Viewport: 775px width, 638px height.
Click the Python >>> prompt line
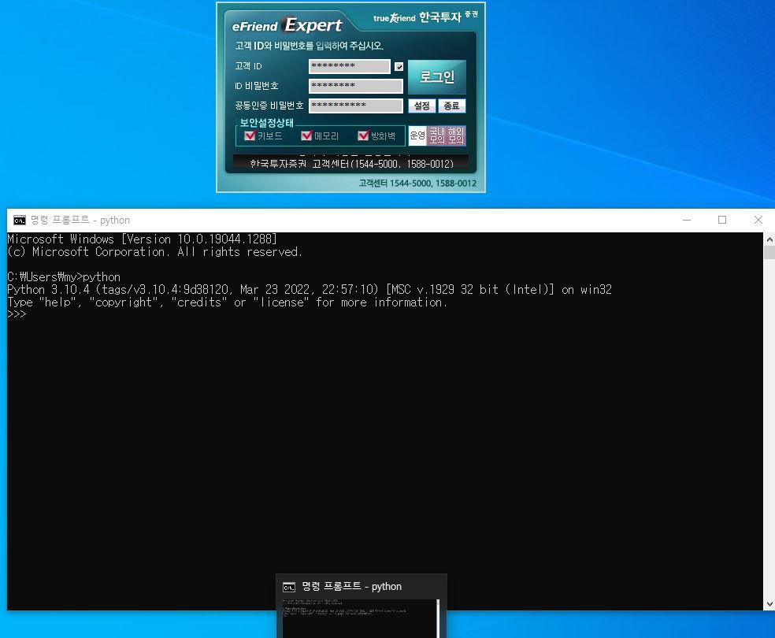pos(17,315)
